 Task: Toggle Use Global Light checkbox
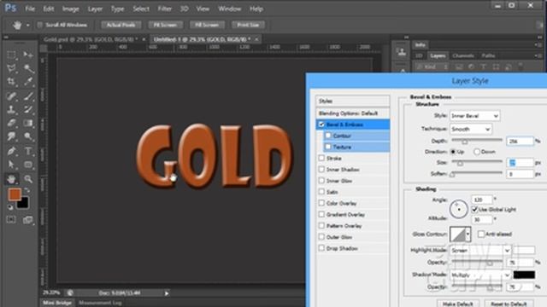tap(474, 209)
